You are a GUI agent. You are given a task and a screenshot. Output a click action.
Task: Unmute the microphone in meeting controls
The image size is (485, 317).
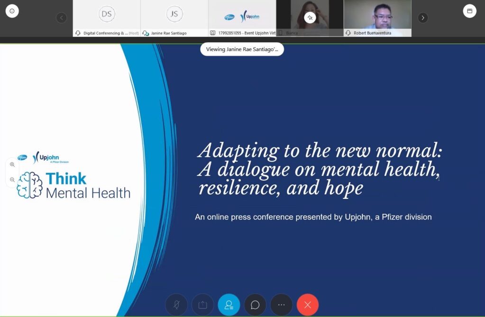[x=176, y=305]
